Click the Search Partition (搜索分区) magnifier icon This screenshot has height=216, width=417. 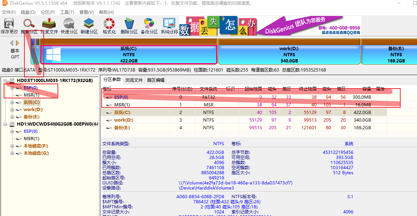[29, 26]
